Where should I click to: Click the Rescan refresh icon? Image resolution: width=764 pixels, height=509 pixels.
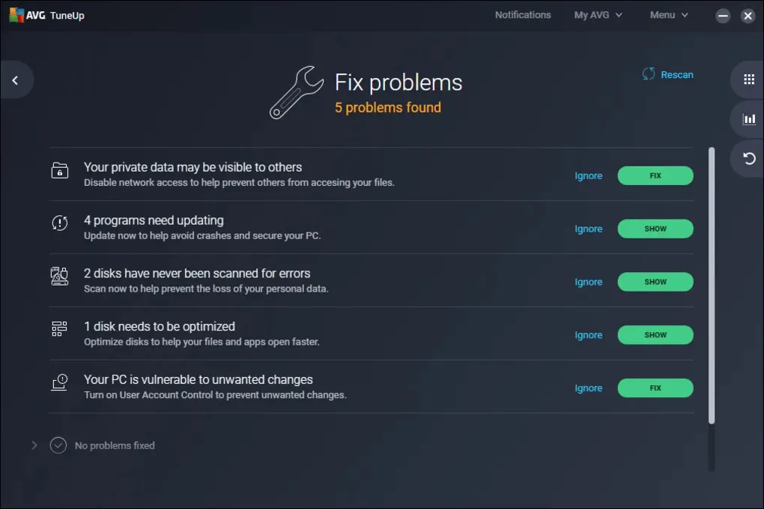tap(649, 74)
